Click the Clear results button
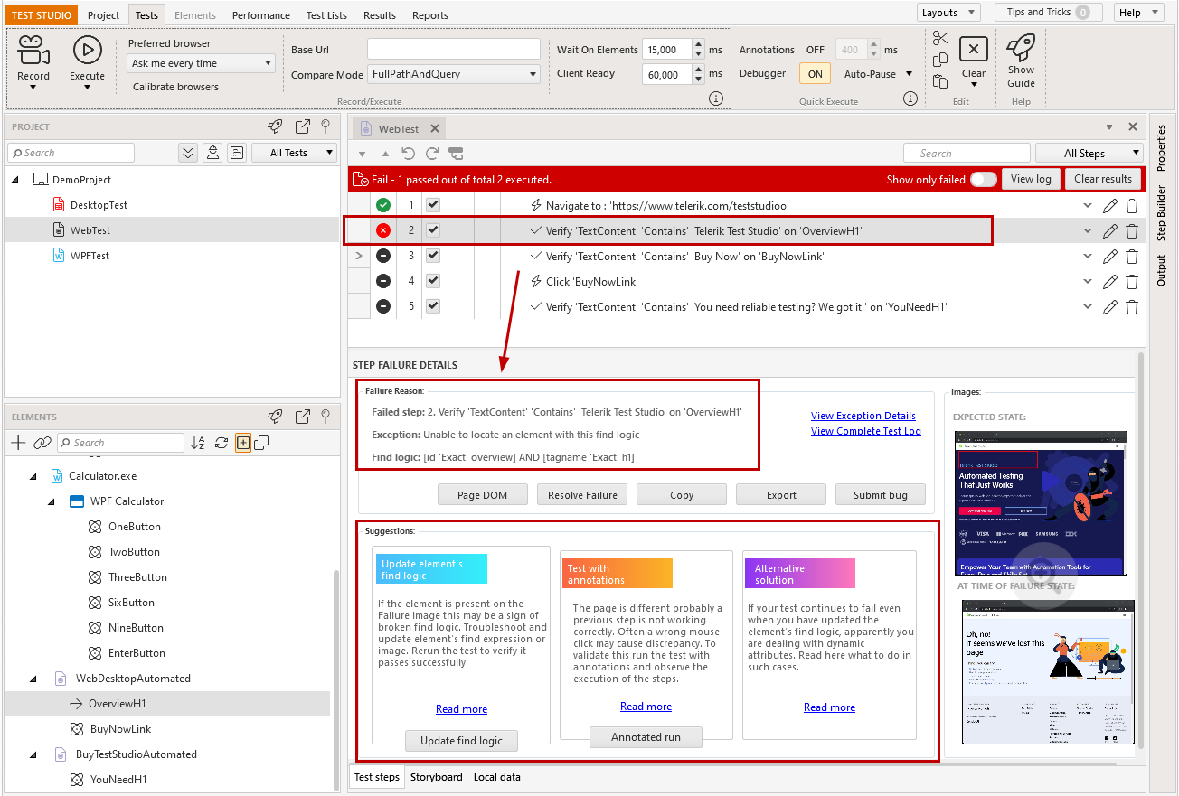The height and width of the screenshot is (796, 1179). point(1103,179)
